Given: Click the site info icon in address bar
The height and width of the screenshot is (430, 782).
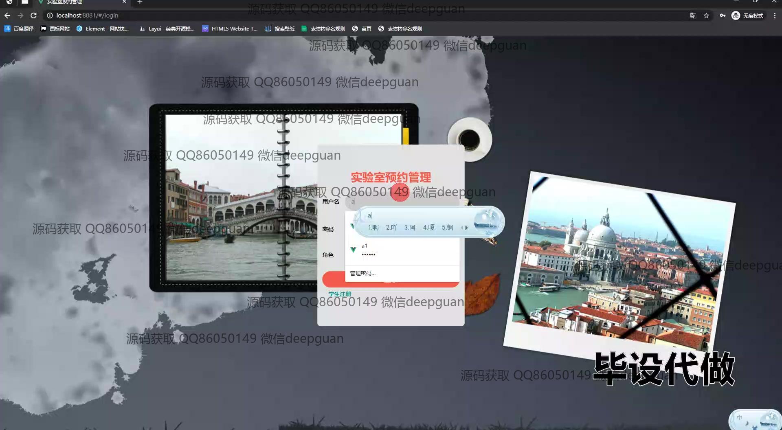Looking at the screenshot, I should tap(50, 15).
